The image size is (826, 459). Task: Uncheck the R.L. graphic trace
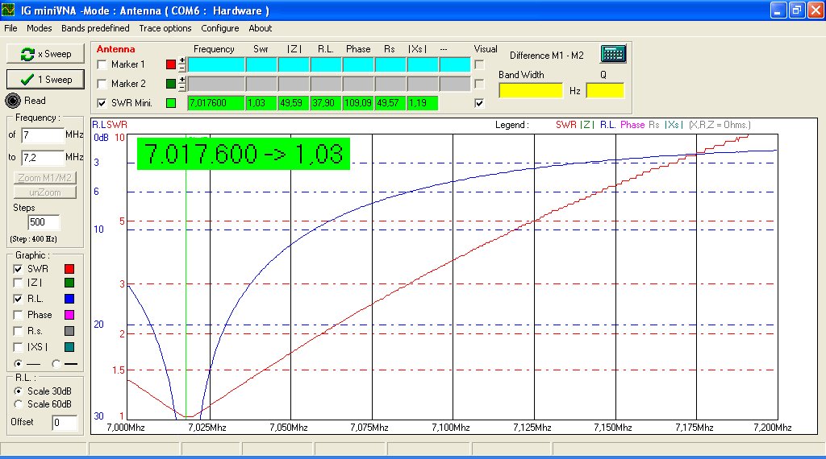(18, 299)
